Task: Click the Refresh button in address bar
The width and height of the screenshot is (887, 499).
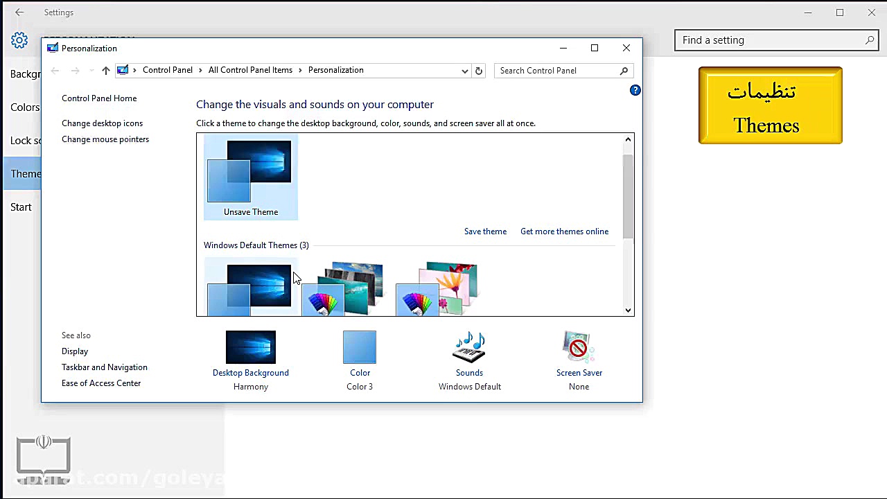Action: (478, 71)
